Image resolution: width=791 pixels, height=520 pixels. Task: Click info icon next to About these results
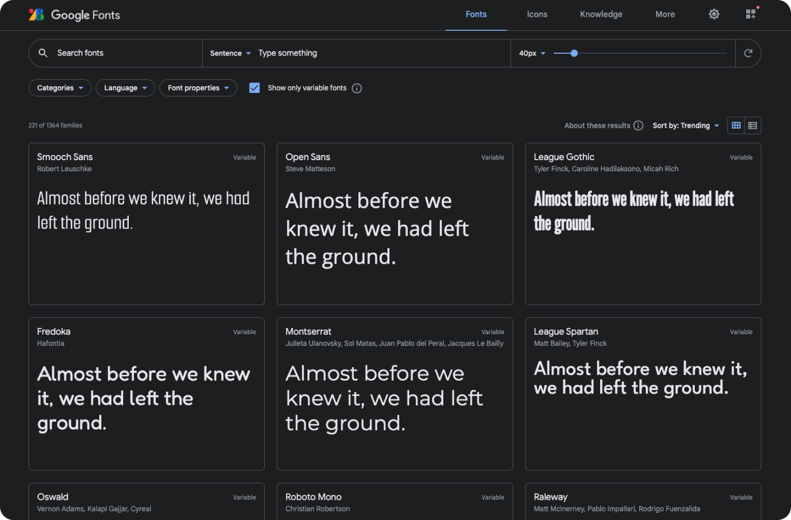(x=638, y=125)
